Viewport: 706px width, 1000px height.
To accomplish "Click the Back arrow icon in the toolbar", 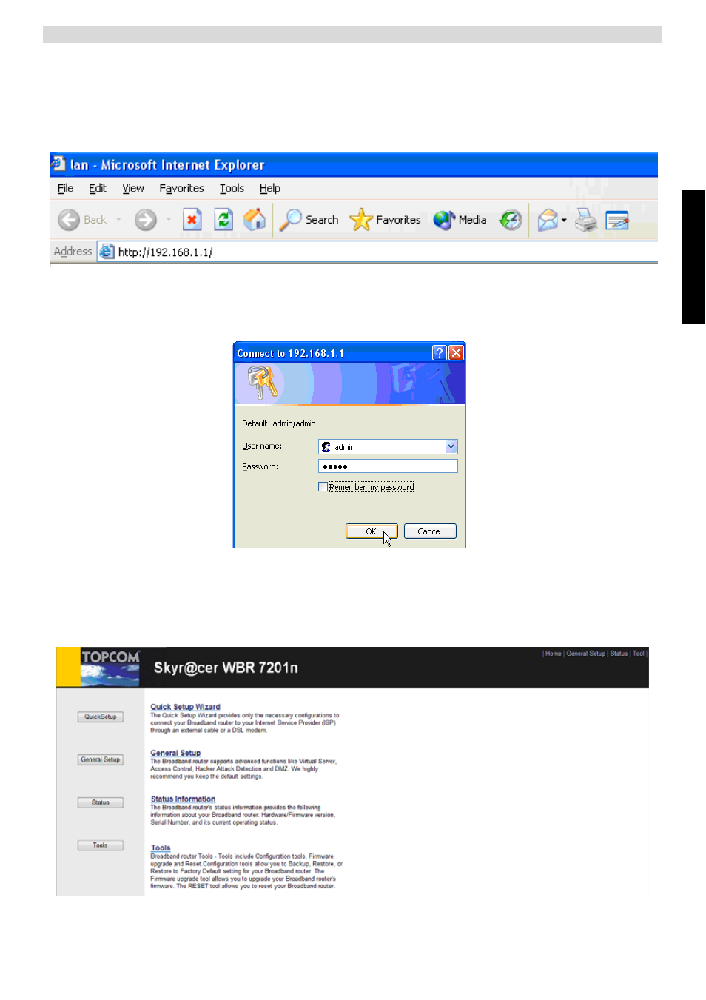I will [69, 220].
